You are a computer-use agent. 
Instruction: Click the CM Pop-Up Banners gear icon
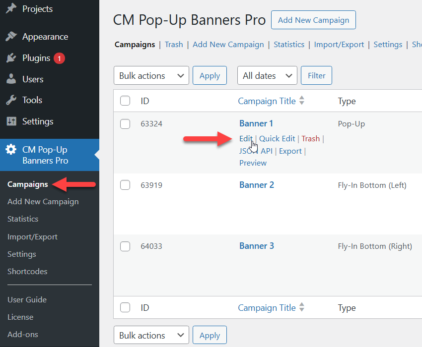coord(11,149)
